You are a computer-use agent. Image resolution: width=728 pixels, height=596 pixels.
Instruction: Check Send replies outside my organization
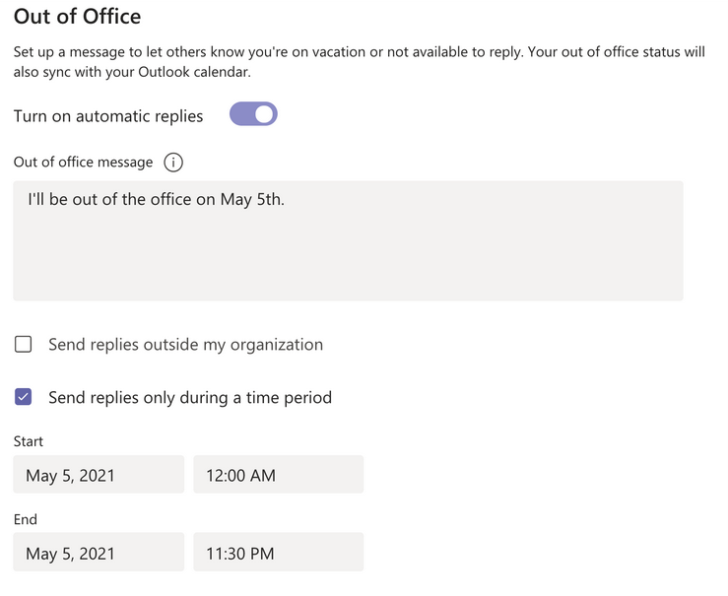coord(24,345)
